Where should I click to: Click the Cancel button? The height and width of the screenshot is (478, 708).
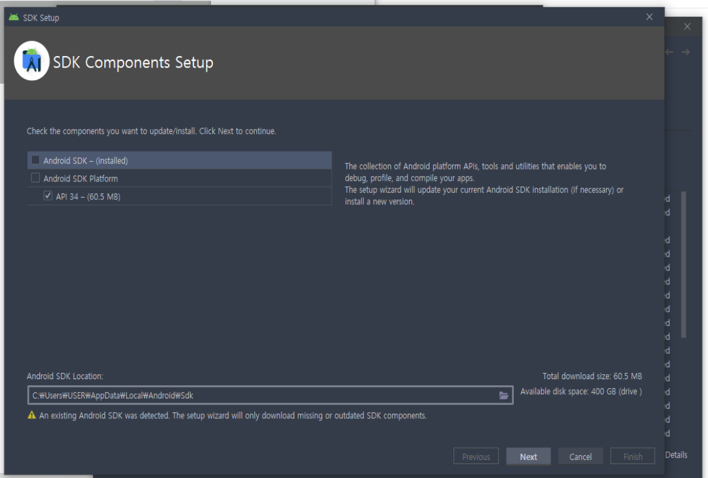pyautogui.click(x=580, y=456)
